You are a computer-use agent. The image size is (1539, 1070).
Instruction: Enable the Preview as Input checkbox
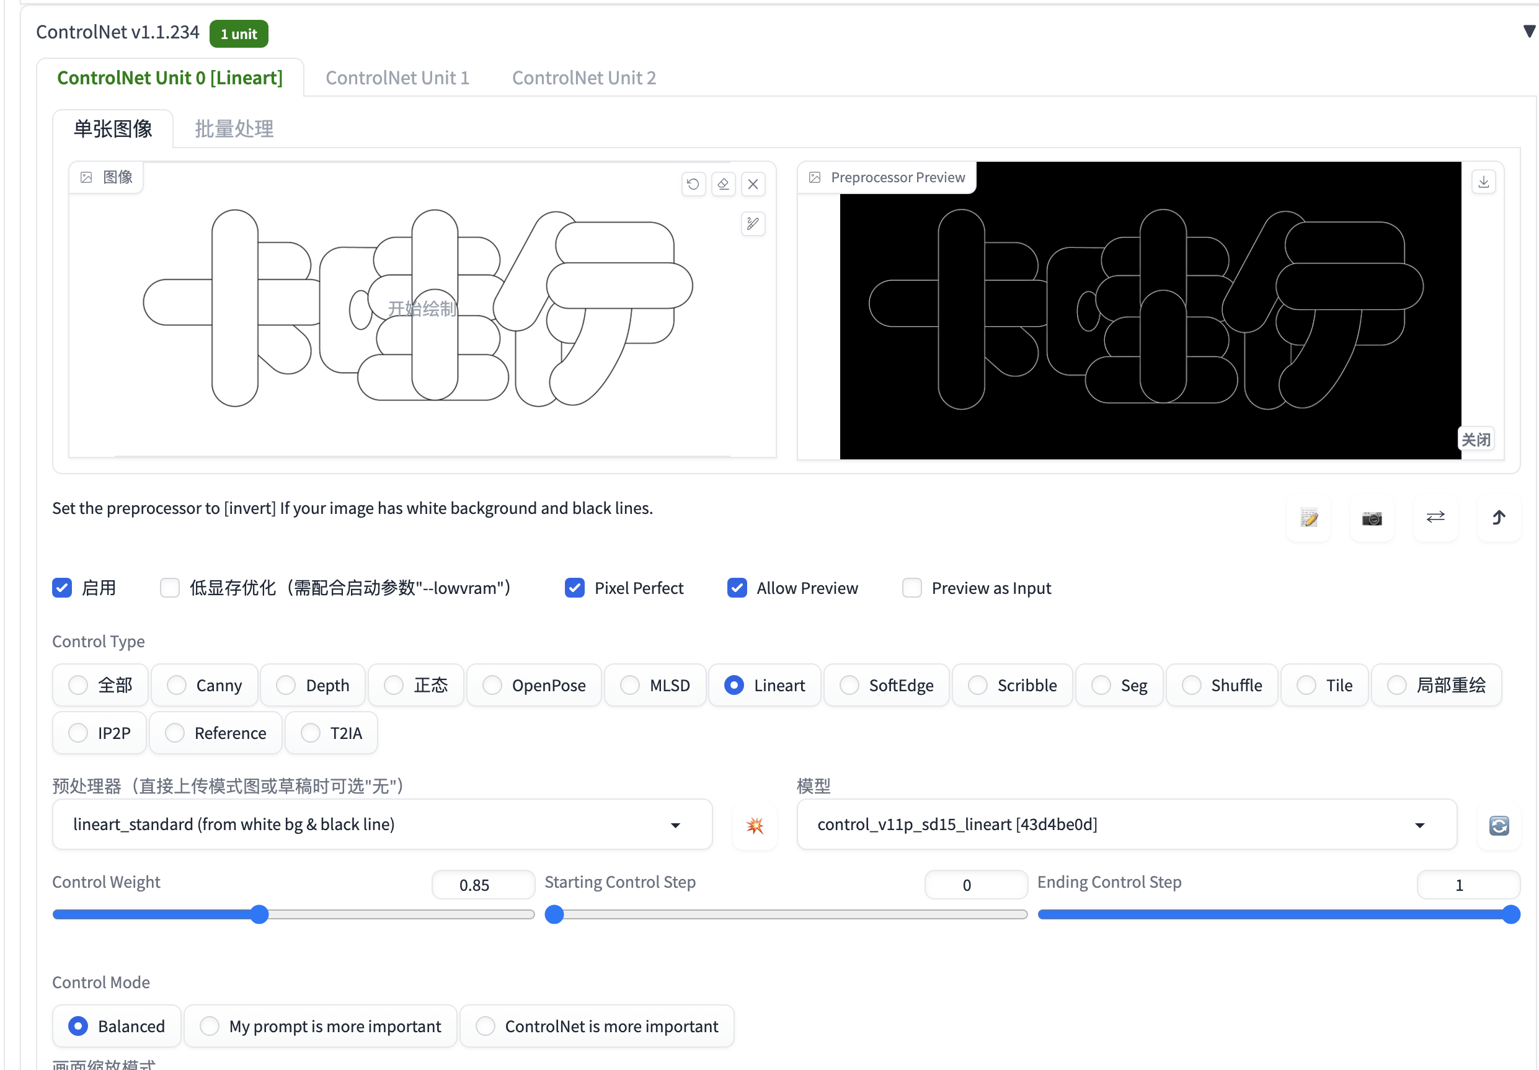tap(911, 588)
